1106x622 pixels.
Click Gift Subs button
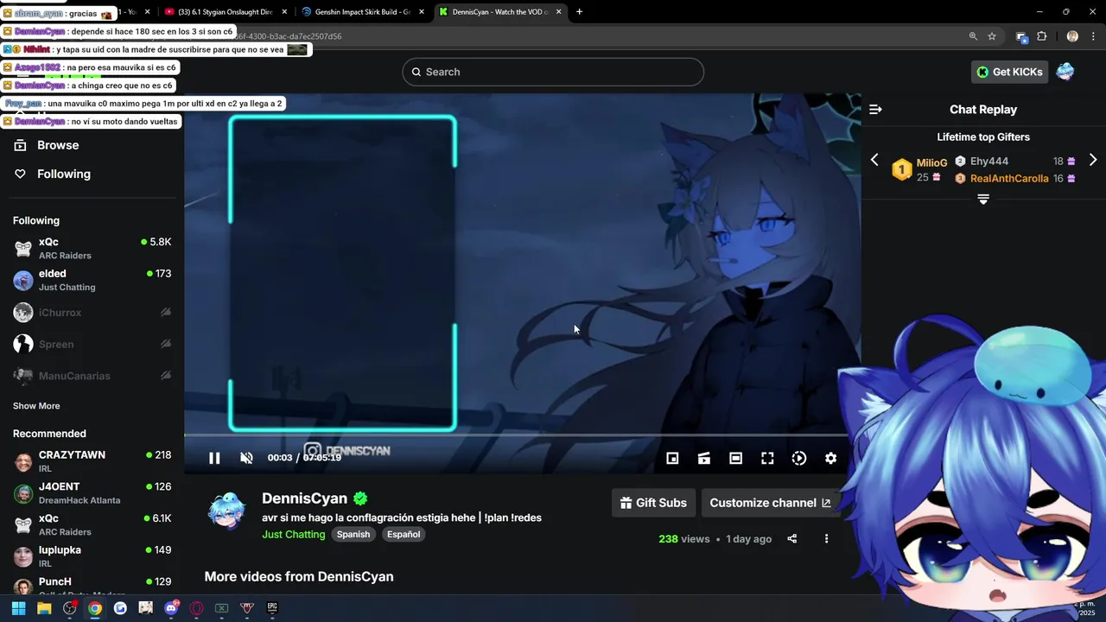click(x=653, y=503)
